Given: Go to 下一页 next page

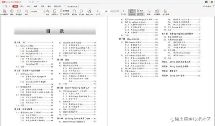Looking at the screenshot, I should pos(123,12).
